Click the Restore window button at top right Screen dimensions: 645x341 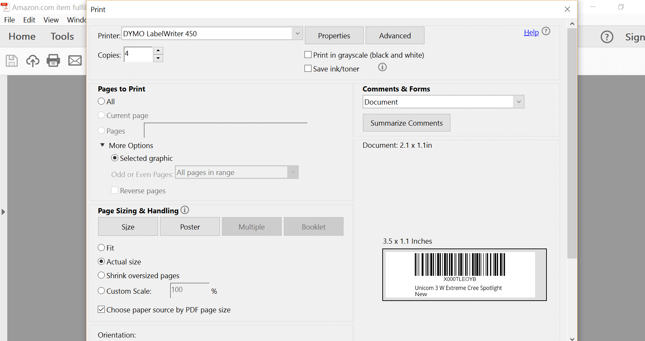pyautogui.click(x=621, y=7)
